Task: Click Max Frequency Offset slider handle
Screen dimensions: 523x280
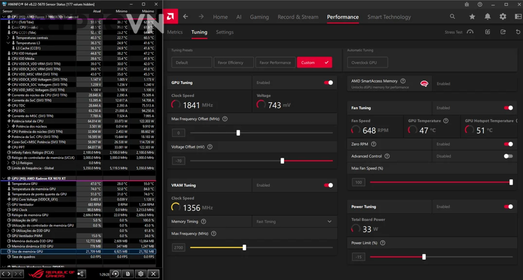Action: tap(238, 133)
